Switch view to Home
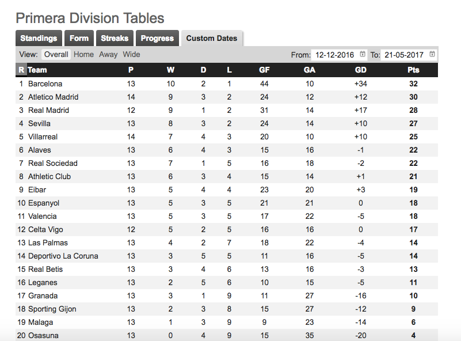The height and width of the screenshot is (341, 461). [x=84, y=54]
